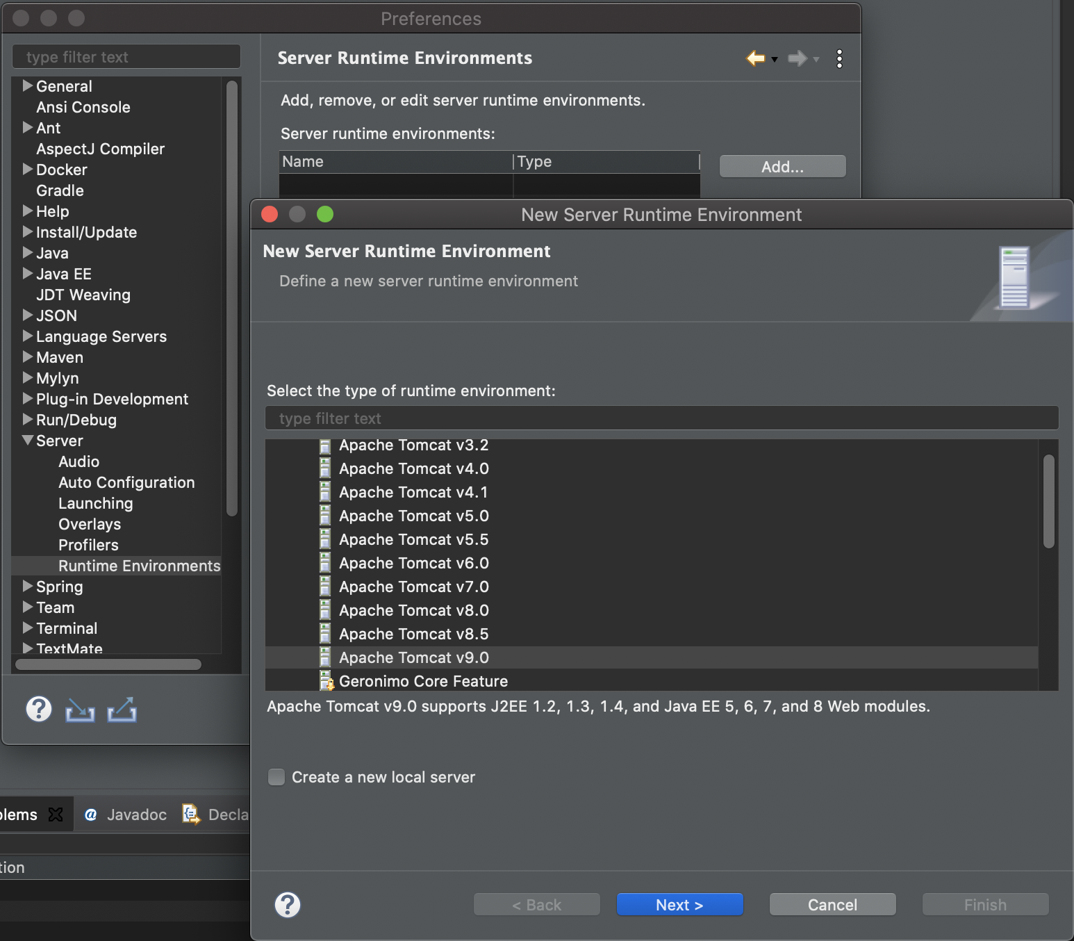Viewport: 1074px width, 941px height.
Task: Click the Preferences help question mark icon
Action: pos(39,709)
